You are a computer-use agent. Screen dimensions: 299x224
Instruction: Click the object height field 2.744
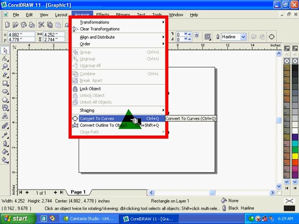pos(54,40)
